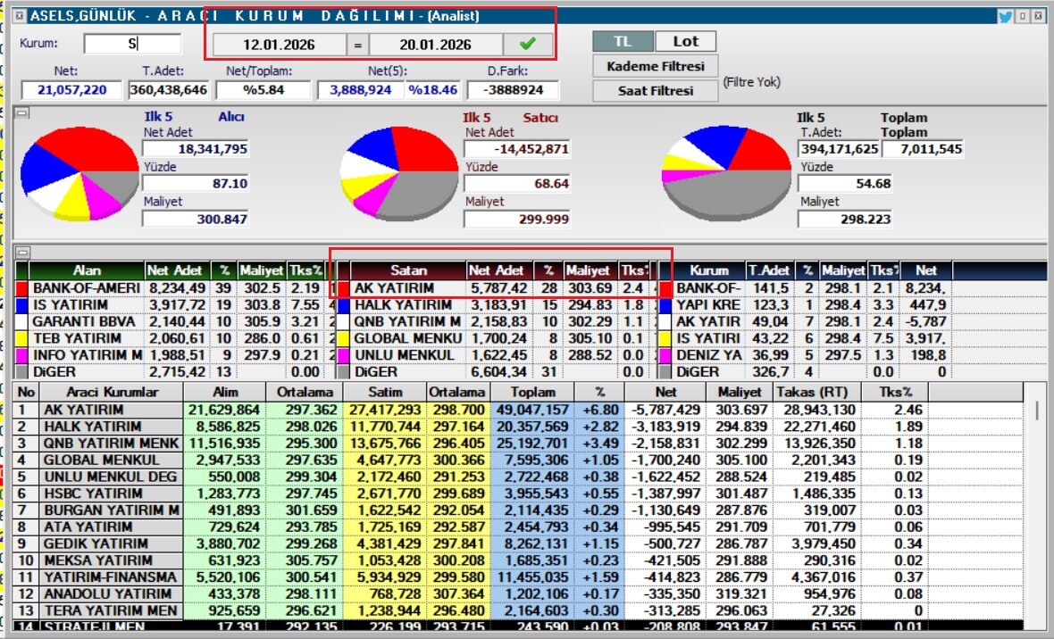Click the Twitter bird icon in title bar
This screenshot has height=639, width=1054.
(x=1005, y=15)
